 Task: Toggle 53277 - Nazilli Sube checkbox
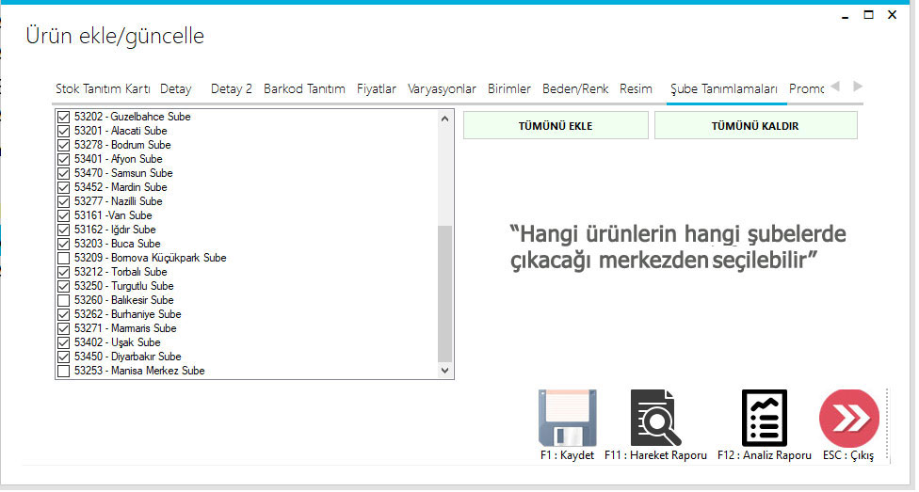(63, 201)
